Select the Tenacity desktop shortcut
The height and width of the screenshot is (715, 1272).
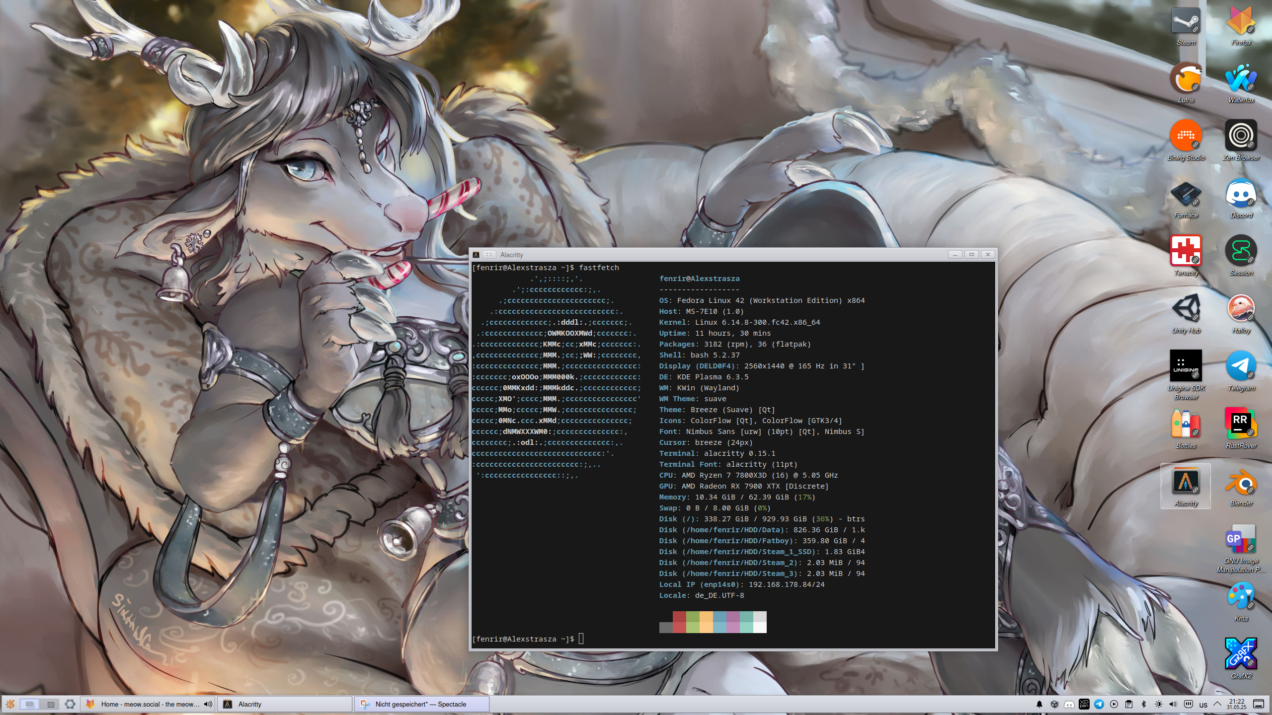pos(1186,256)
